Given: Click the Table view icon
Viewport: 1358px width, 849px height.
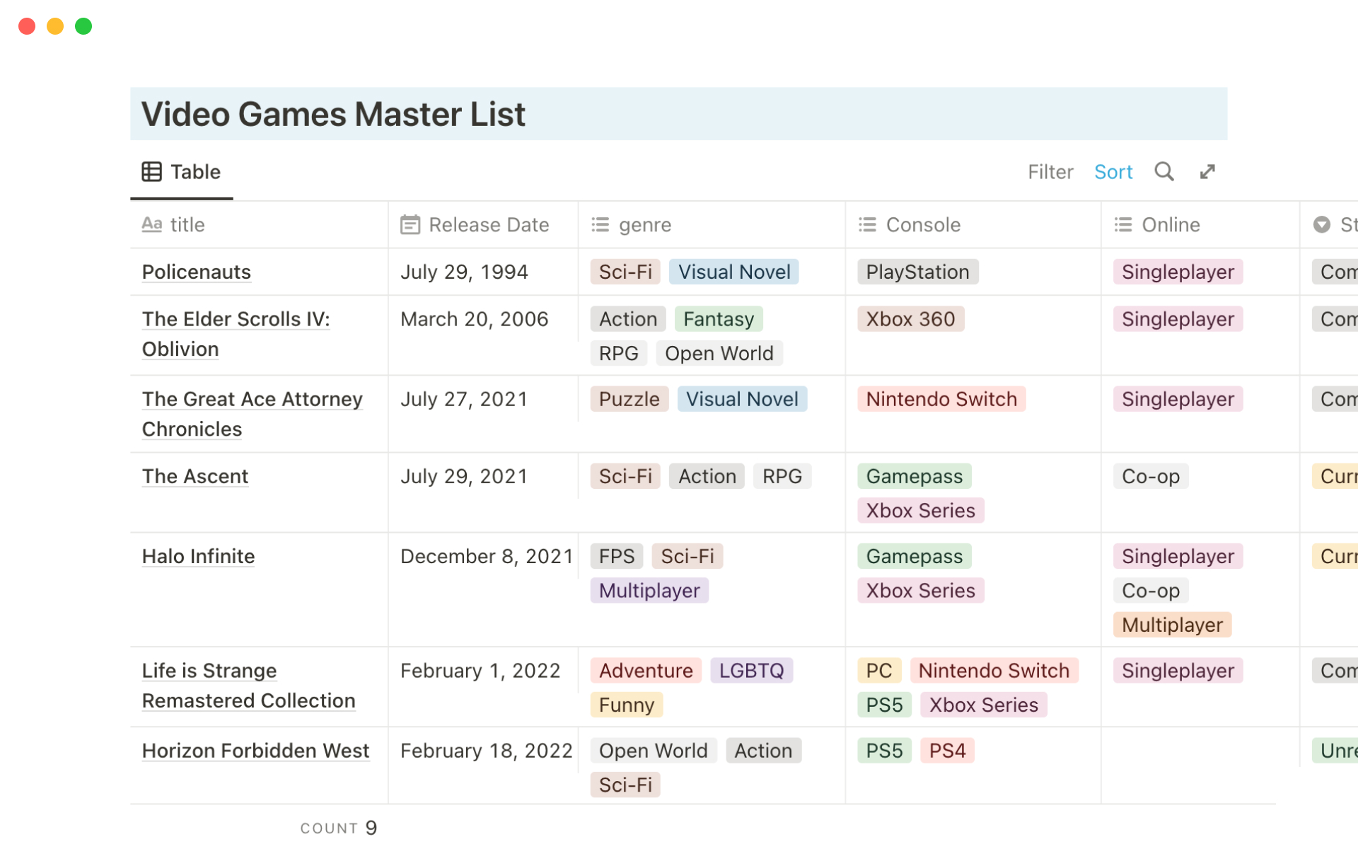Looking at the screenshot, I should (x=151, y=171).
